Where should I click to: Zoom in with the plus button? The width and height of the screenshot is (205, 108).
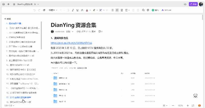[x=188, y=105]
